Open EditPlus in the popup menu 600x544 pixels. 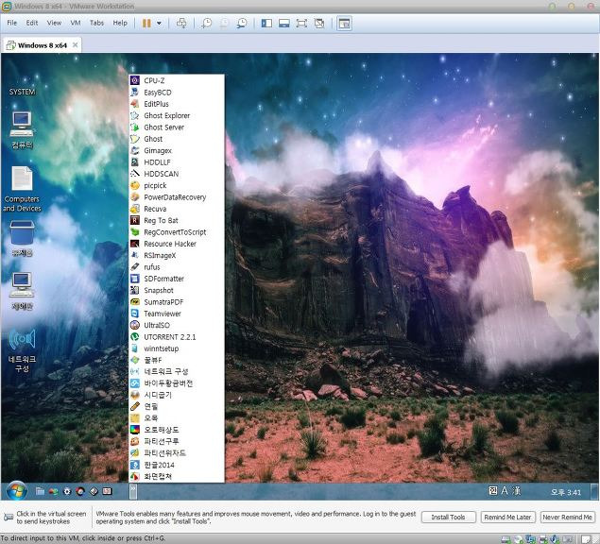coord(177,104)
